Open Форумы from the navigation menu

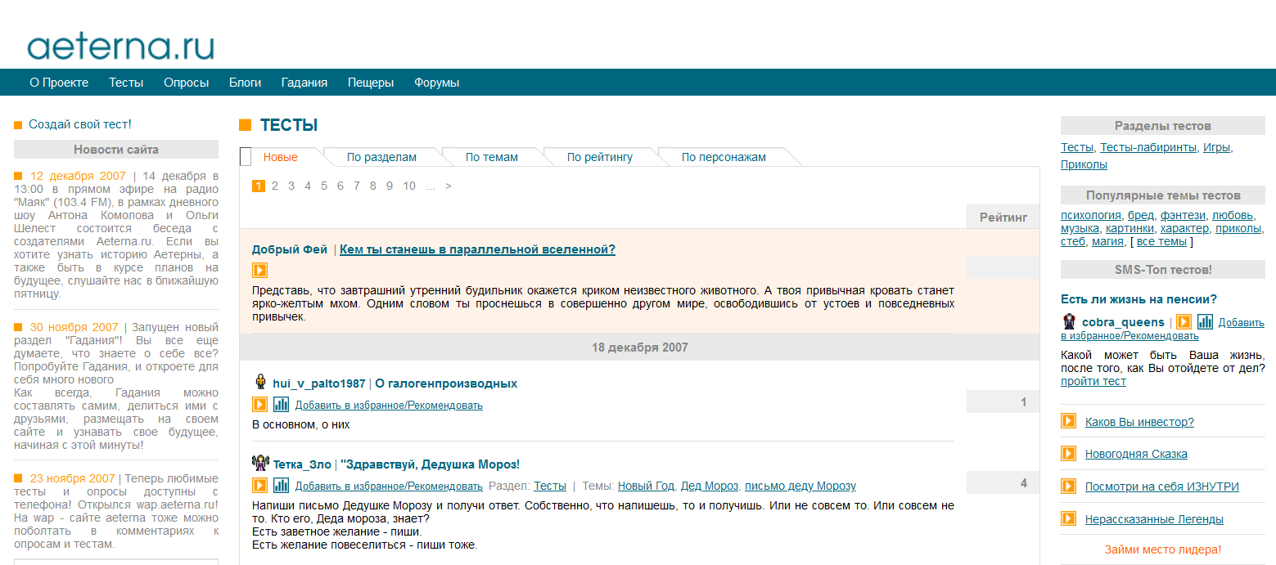pos(436,83)
